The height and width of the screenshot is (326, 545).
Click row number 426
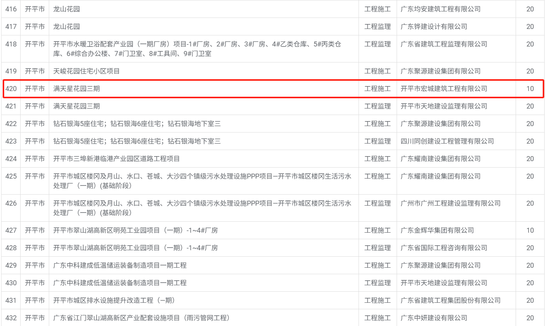click(x=11, y=203)
